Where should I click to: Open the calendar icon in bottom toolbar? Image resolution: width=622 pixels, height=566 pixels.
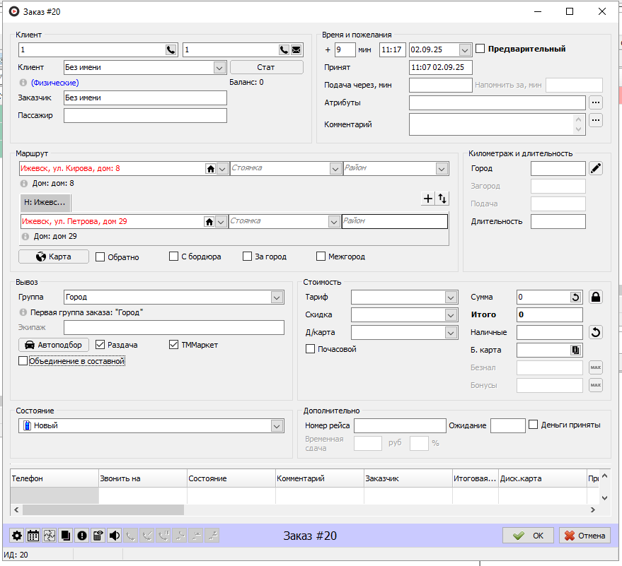pyautogui.click(x=33, y=536)
